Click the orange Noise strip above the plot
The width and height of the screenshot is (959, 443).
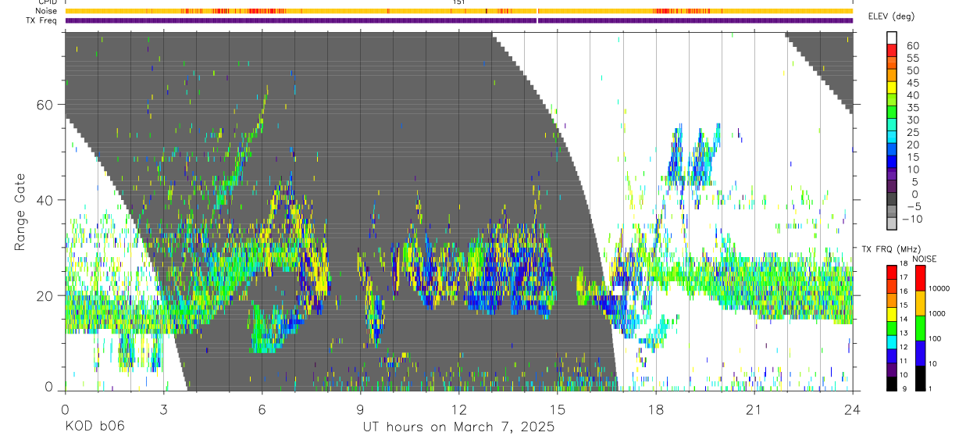pyautogui.click(x=458, y=11)
